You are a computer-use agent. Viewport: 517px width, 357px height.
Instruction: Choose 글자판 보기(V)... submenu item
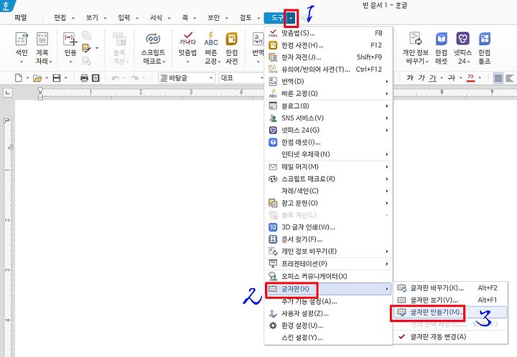[451, 300]
